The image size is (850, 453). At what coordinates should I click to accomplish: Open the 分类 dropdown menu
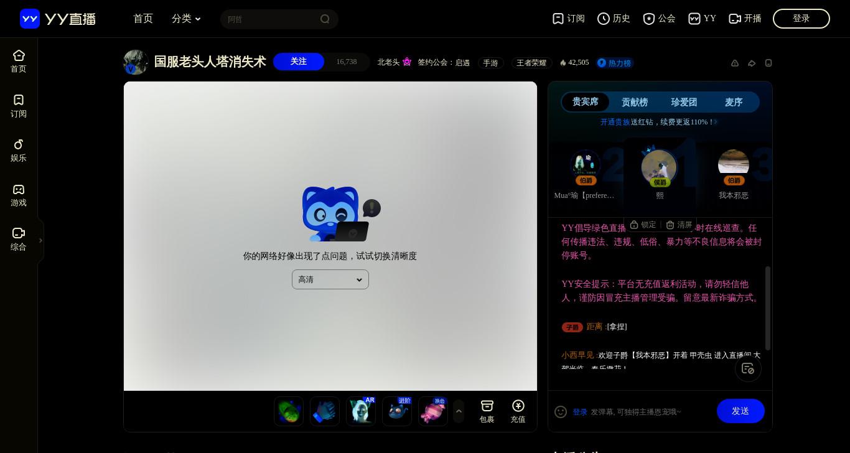coord(186,19)
